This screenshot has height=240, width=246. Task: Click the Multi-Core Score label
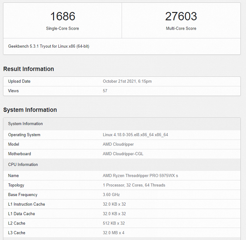(181, 28)
